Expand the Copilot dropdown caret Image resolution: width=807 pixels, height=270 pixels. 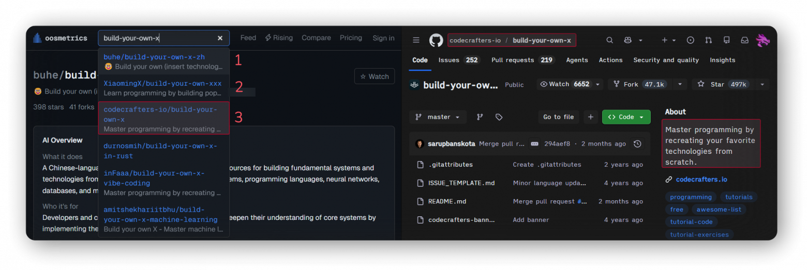[640, 40]
